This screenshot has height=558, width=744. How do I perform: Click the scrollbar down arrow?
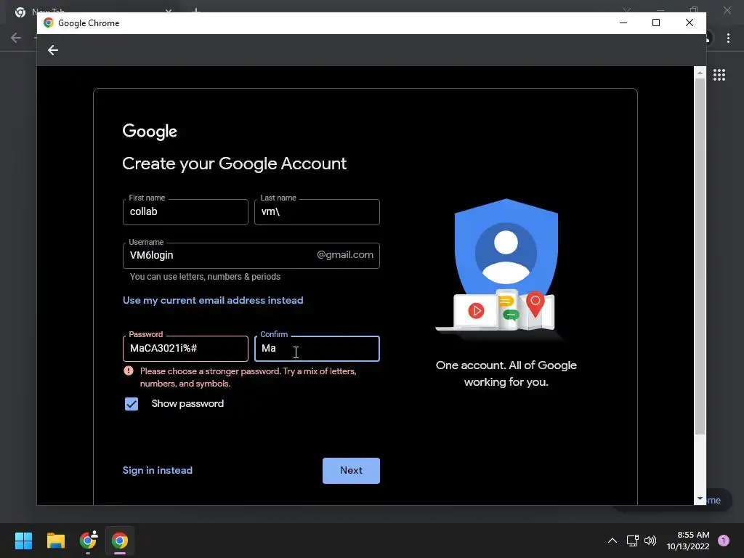point(700,498)
